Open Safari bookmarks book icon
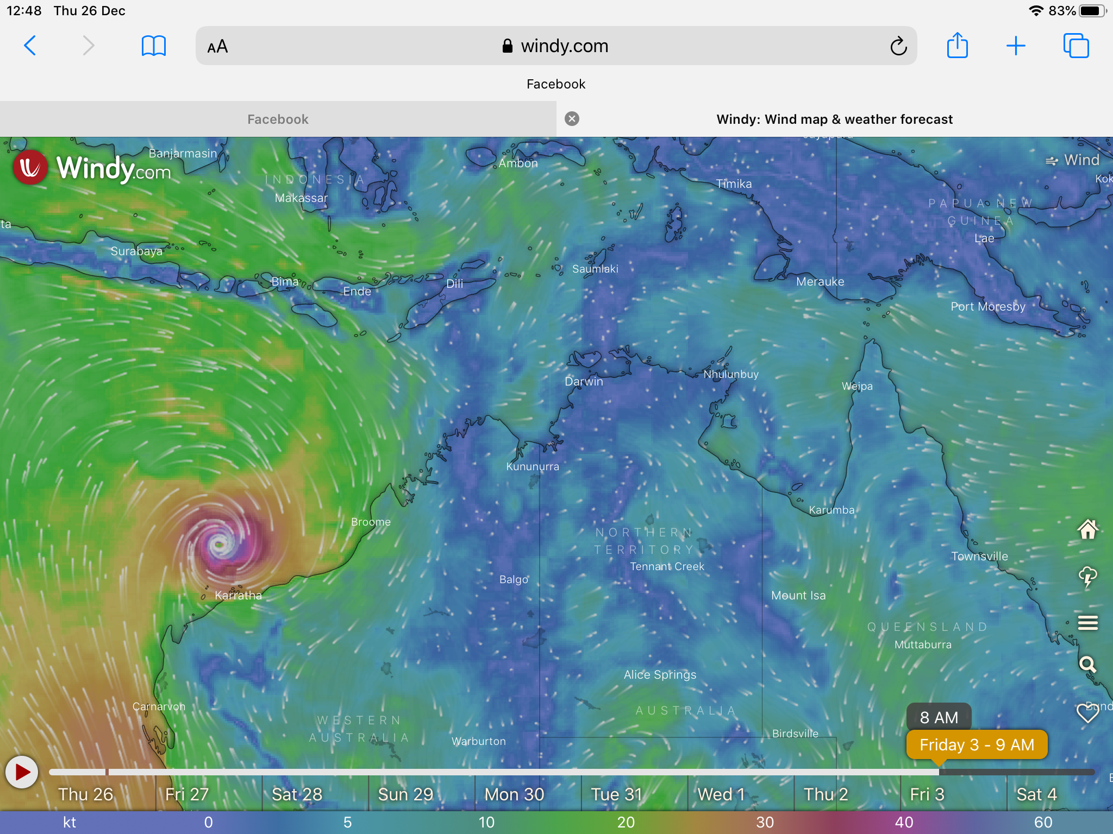This screenshot has height=834, width=1113. 153,46
